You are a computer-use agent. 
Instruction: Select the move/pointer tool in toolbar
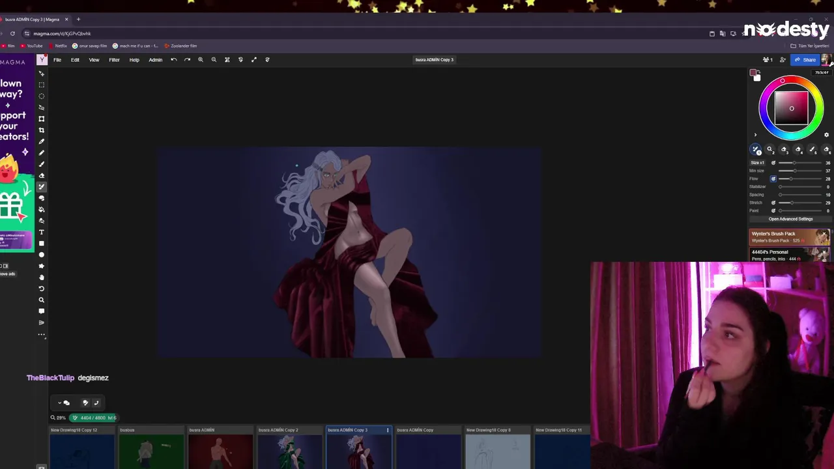click(x=42, y=74)
